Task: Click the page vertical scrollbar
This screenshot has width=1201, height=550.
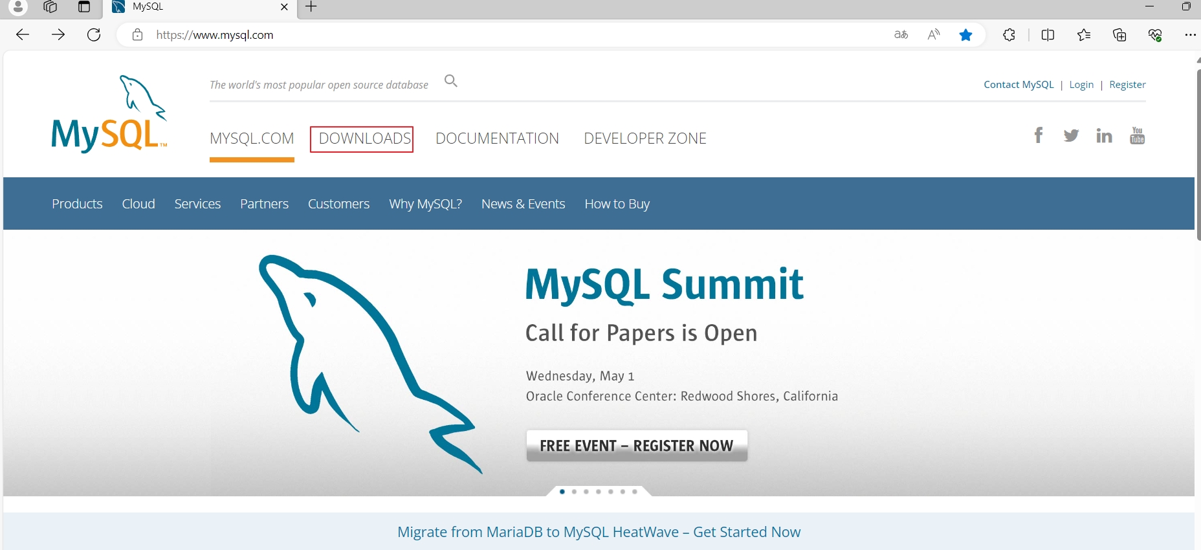Action: click(x=1198, y=155)
